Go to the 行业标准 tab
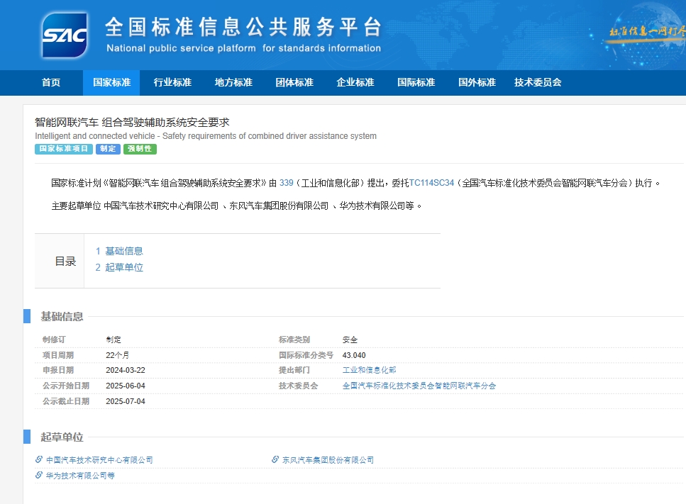 (172, 82)
